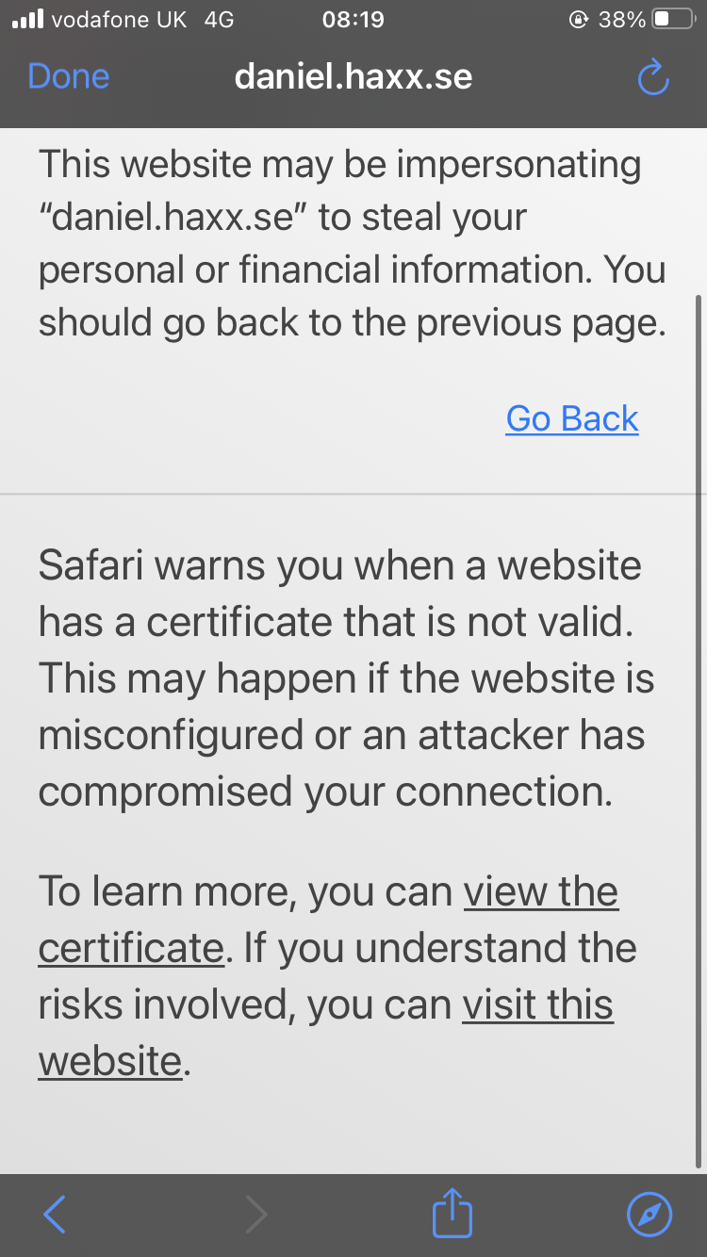This screenshot has height=1257, width=707.
Task: Tap the rotation lock status icon
Action: pos(579,20)
